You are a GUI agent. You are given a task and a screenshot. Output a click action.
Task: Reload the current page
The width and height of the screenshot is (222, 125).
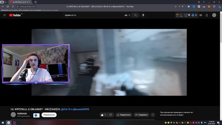coord(13,7)
